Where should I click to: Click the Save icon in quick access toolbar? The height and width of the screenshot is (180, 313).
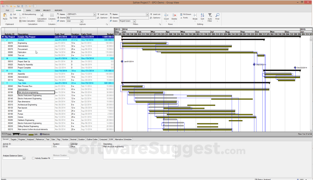[x=3, y=6]
